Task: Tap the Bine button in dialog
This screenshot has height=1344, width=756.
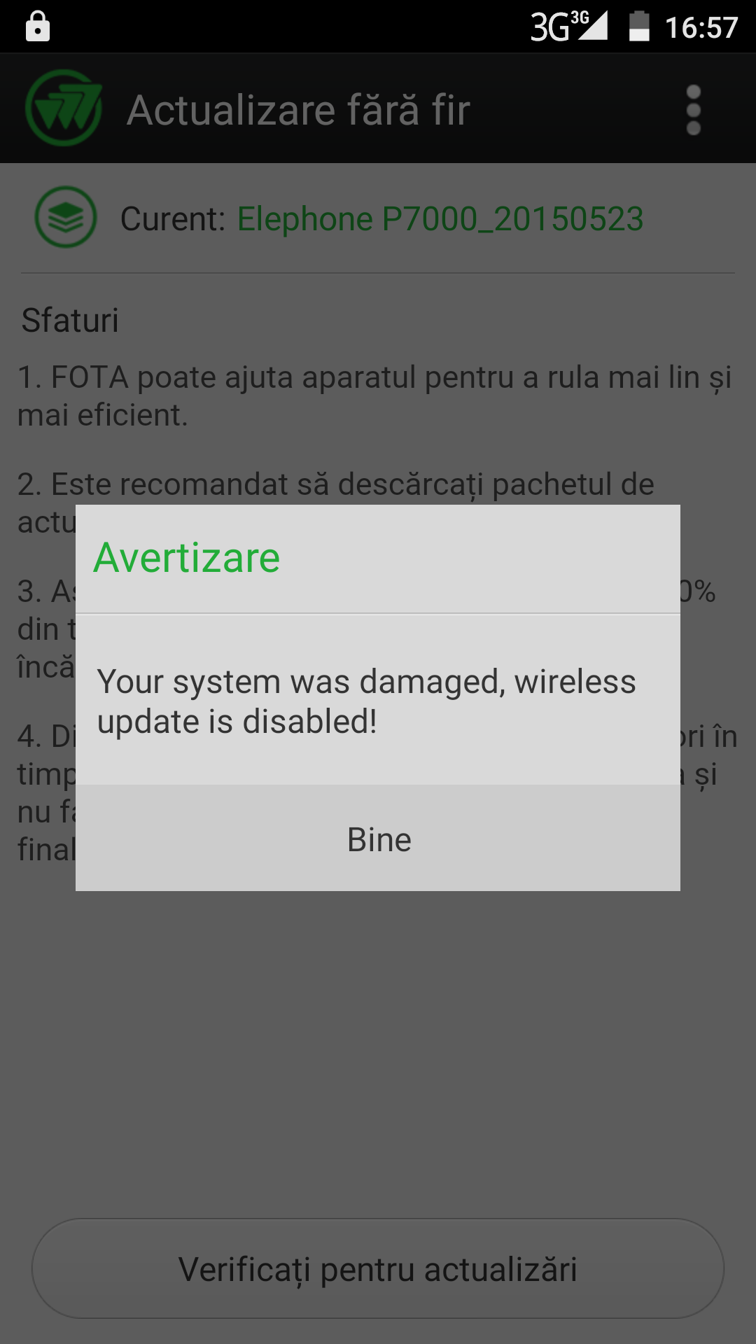Action: pos(378,838)
